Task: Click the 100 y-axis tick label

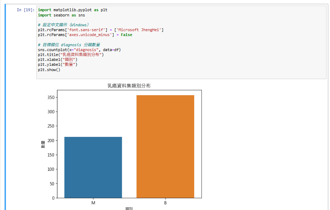Action: 51,169
